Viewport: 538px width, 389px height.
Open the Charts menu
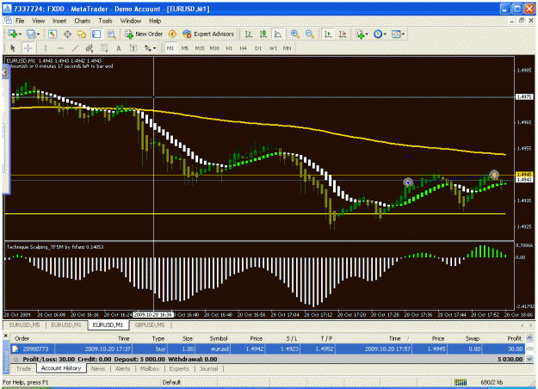83,21
